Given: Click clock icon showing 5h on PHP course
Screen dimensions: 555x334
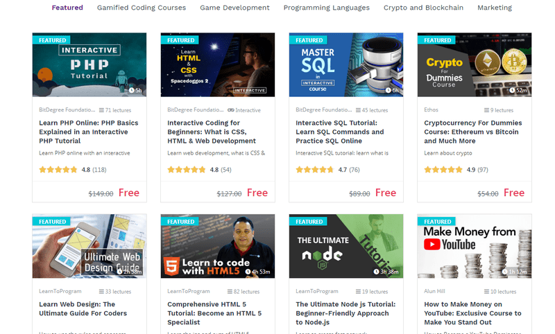Looking at the screenshot, I should pos(131,91).
